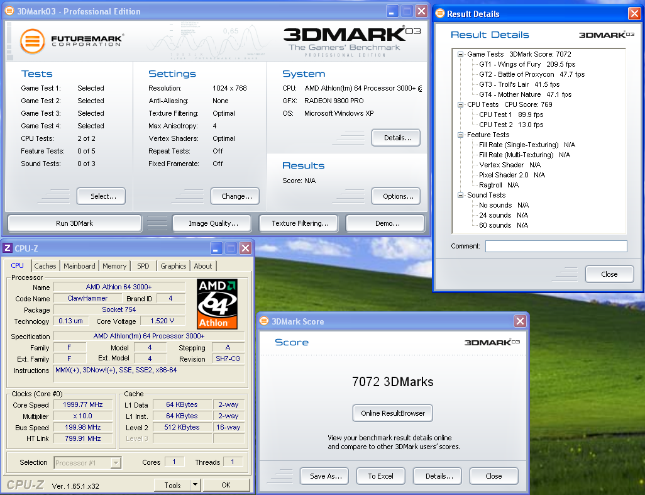Click Close button in 3DMark Score window
Screen dimensions: 645x495
click(494, 476)
